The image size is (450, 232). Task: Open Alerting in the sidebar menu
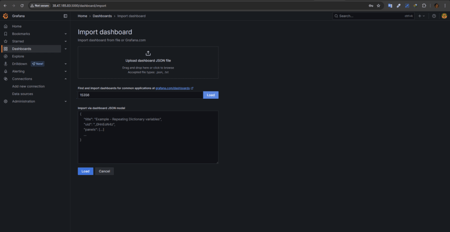pyautogui.click(x=18, y=71)
